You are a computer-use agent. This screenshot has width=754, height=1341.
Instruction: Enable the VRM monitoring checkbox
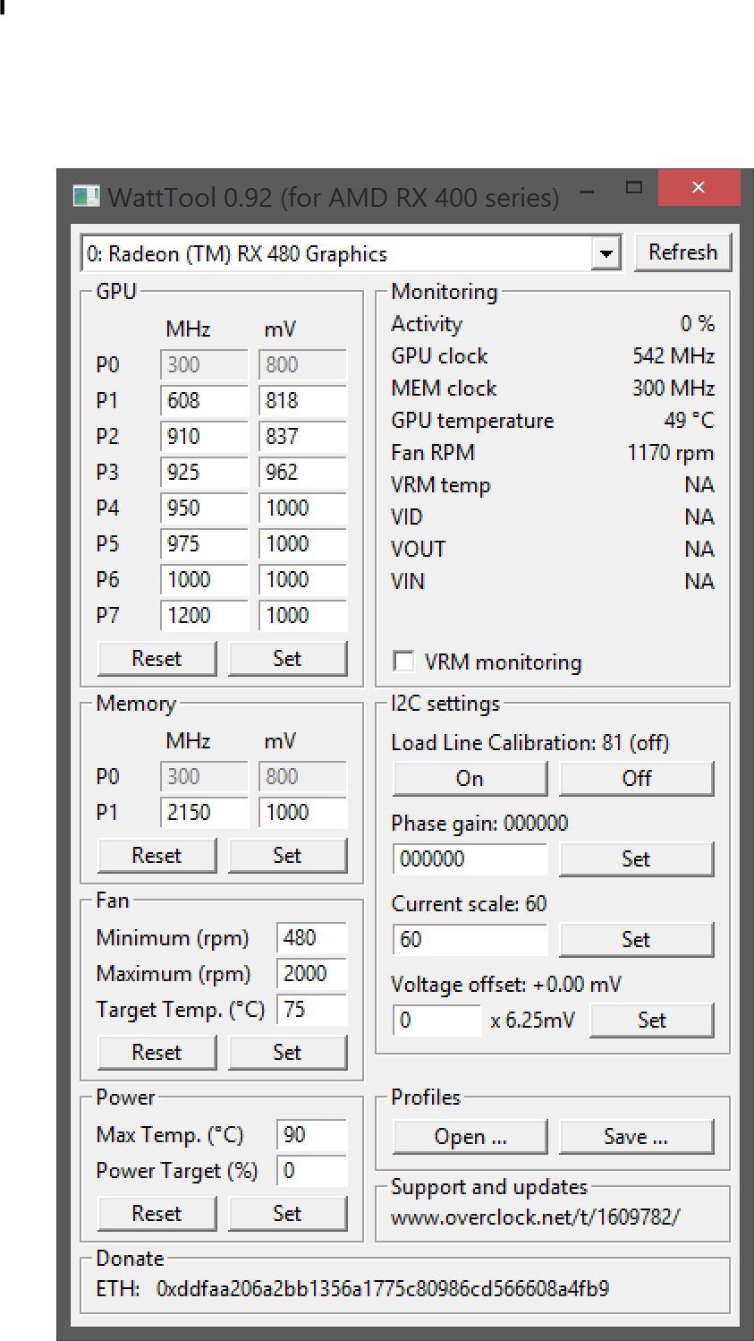(x=404, y=662)
